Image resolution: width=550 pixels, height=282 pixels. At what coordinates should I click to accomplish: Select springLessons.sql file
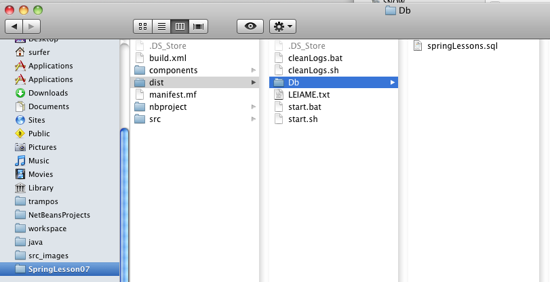473,46
